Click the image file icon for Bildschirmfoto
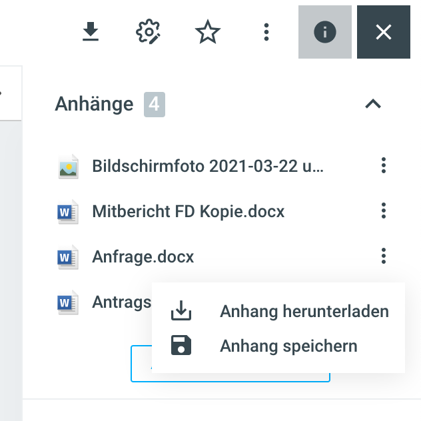This screenshot has width=421, height=421. 68,167
